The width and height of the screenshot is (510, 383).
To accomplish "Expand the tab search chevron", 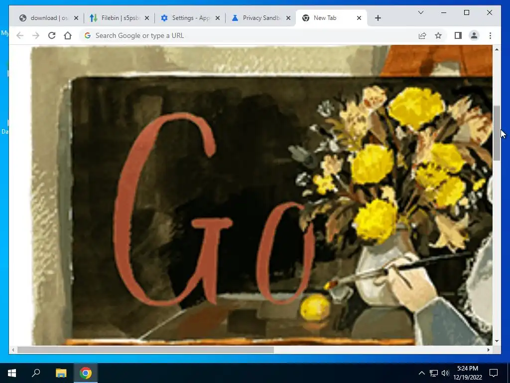I will (421, 12).
